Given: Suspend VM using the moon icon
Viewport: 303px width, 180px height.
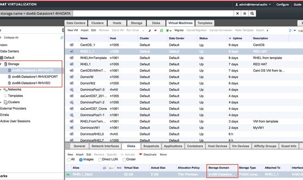Looking at the screenshot, I should [x=149, y=30].
